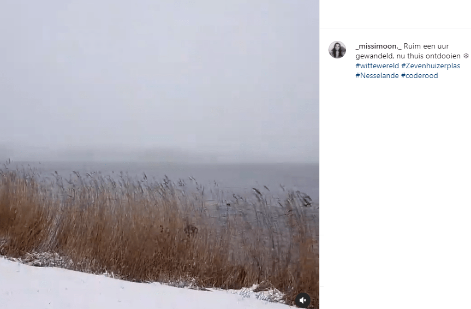Screen dimensions: 471x309
Task: Click the caption word "gewandeld,"
Action: point(373,56)
